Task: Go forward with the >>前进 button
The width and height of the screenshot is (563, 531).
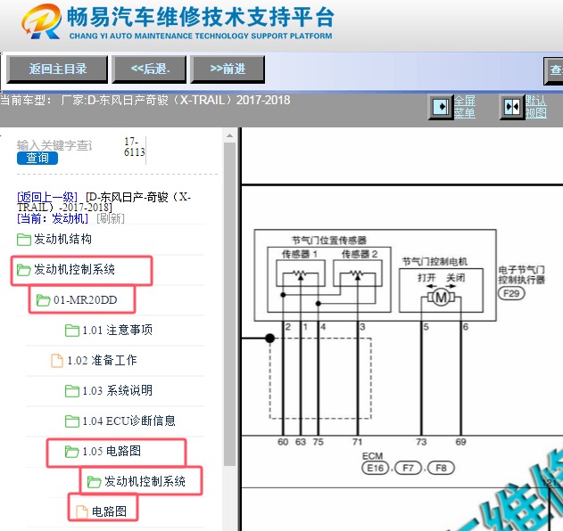Action: click(228, 69)
